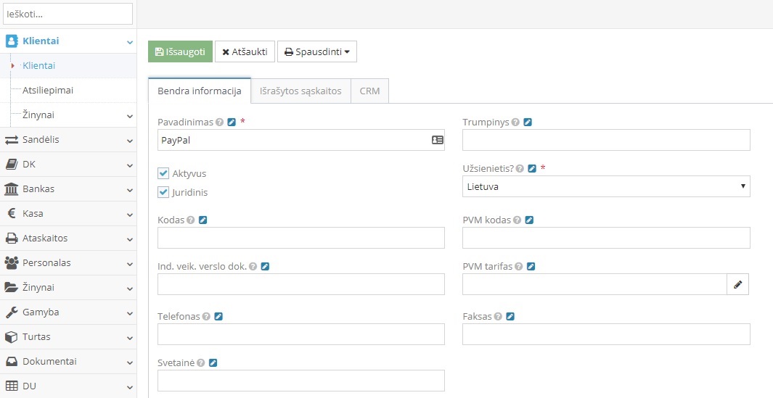773x398 pixels.
Task: Expand the Sandėlis sidebar section
Action: pyautogui.click(x=68, y=140)
